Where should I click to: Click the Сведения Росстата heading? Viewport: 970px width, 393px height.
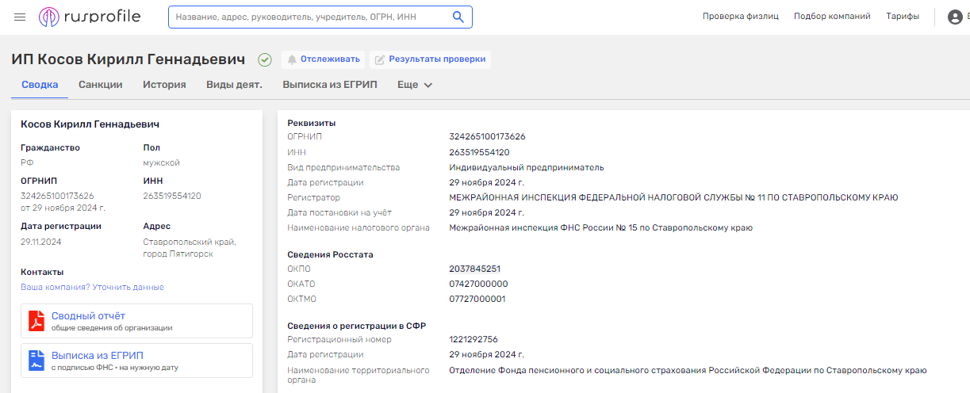330,254
